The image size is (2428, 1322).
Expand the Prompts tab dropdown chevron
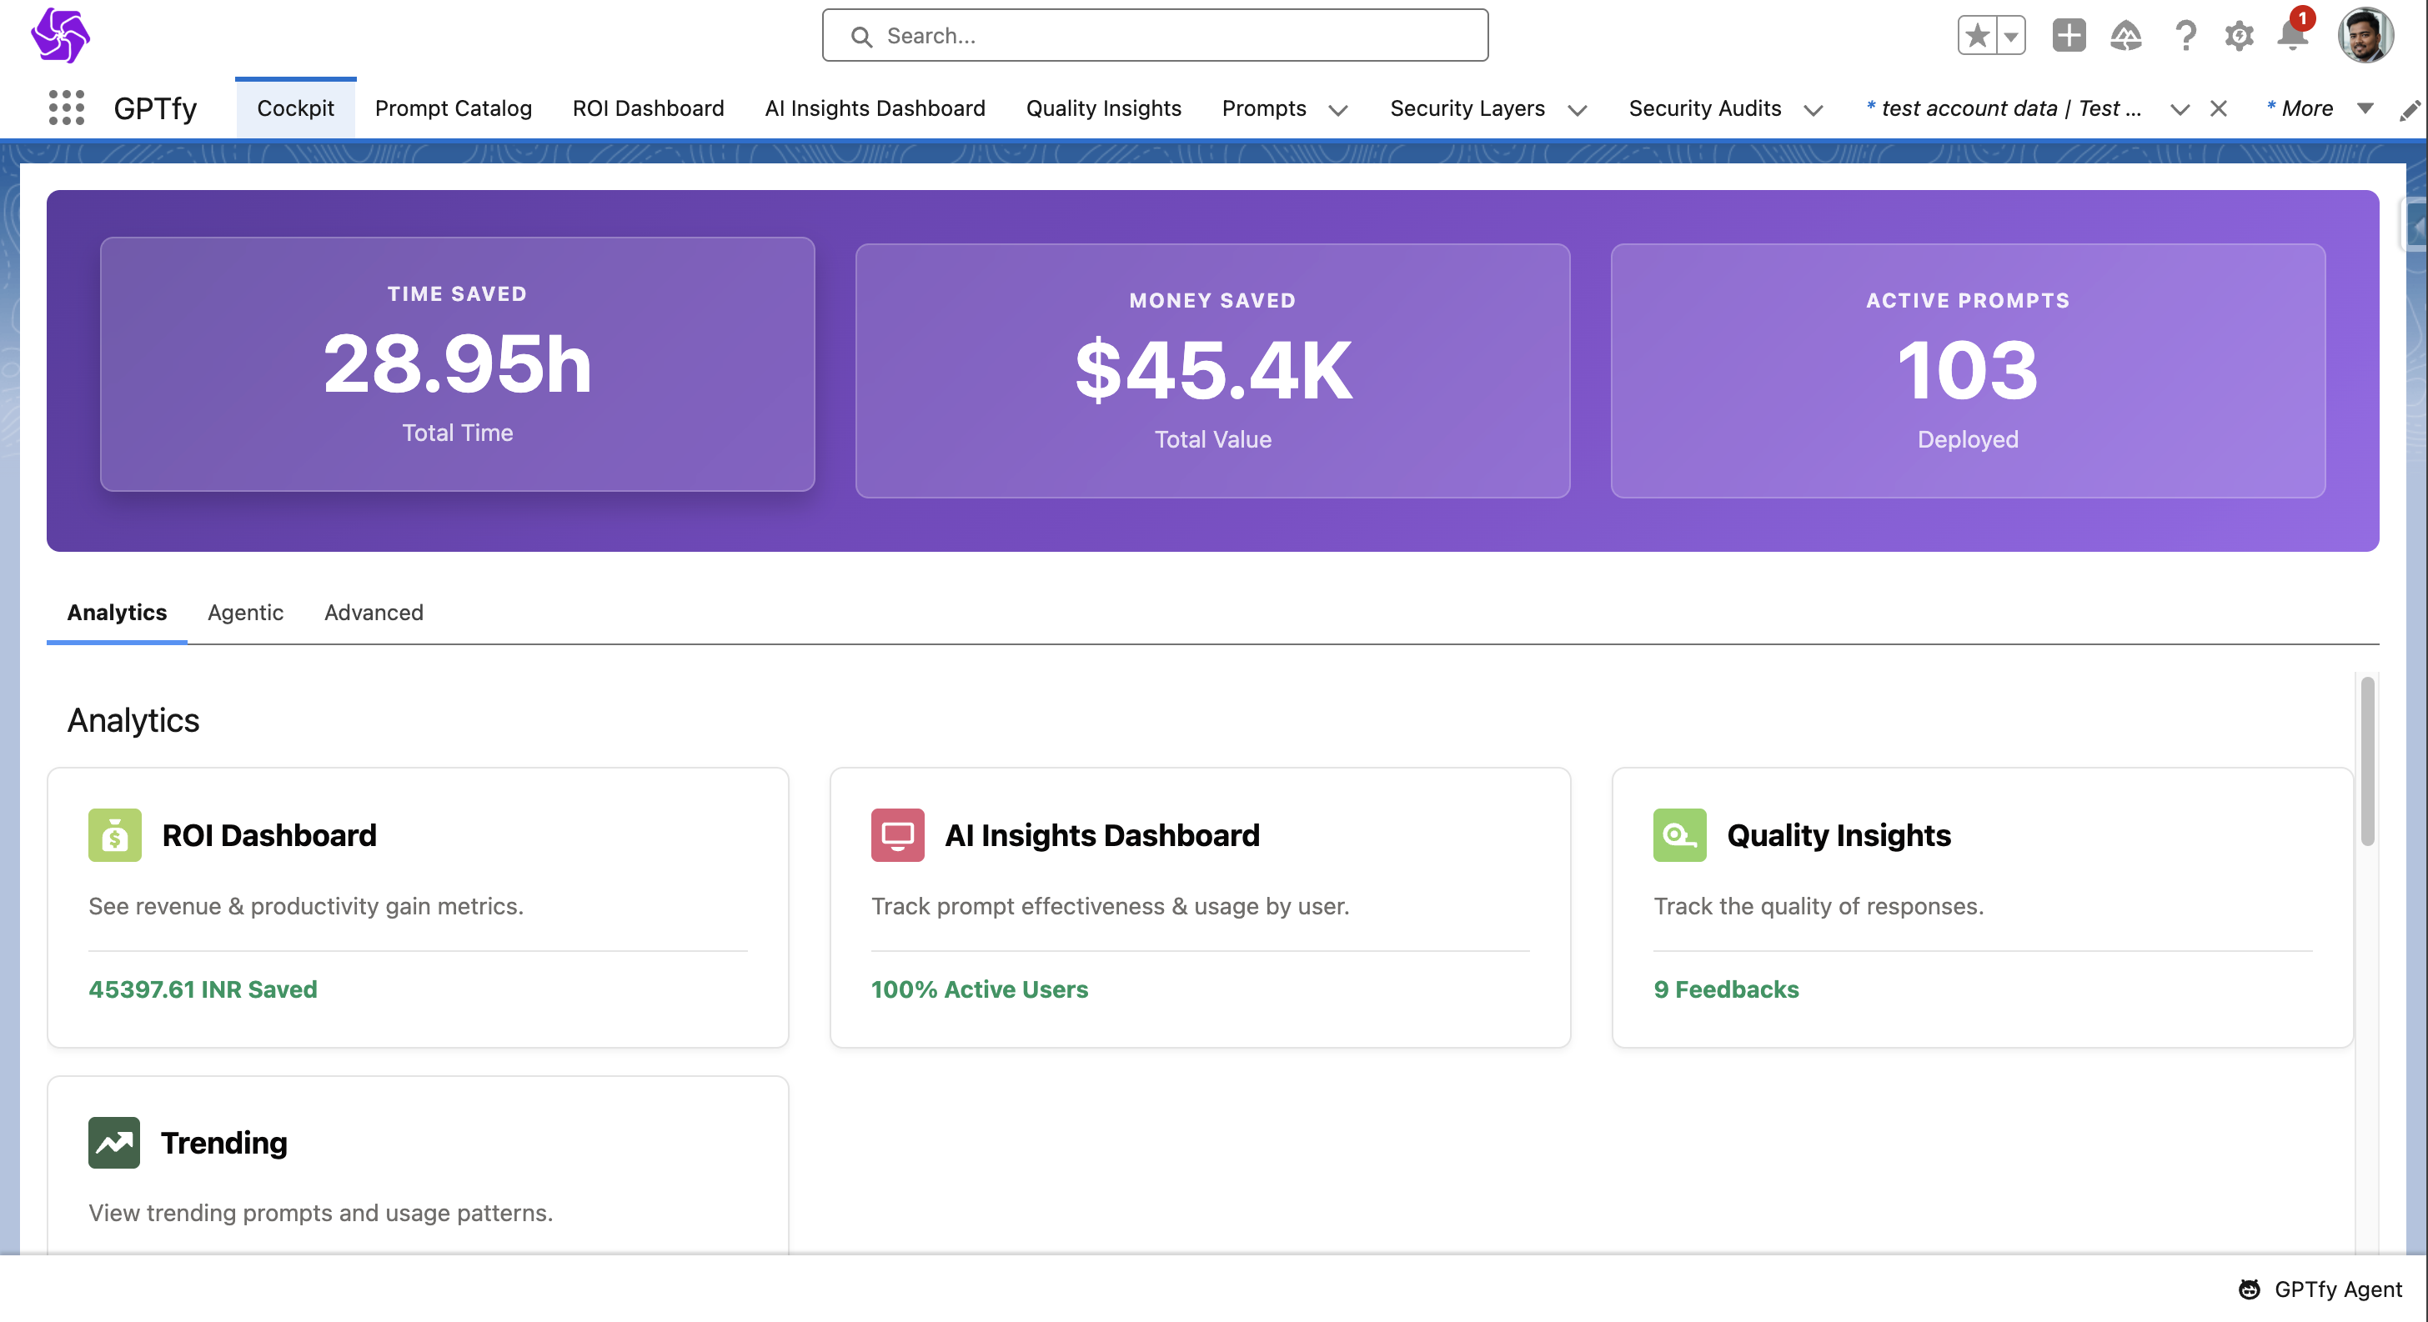[x=1338, y=110]
